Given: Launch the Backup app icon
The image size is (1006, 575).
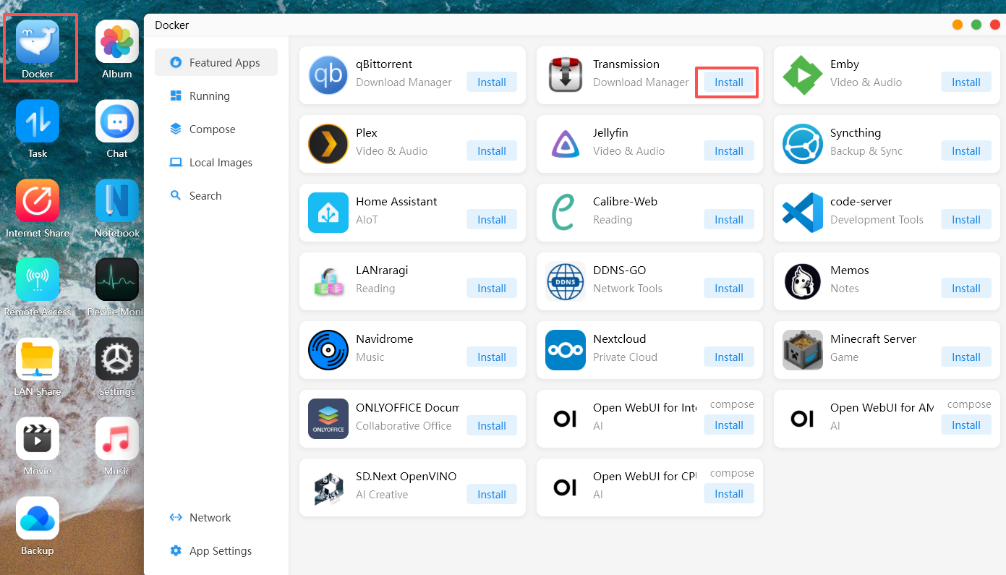Looking at the screenshot, I should tap(38, 519).
